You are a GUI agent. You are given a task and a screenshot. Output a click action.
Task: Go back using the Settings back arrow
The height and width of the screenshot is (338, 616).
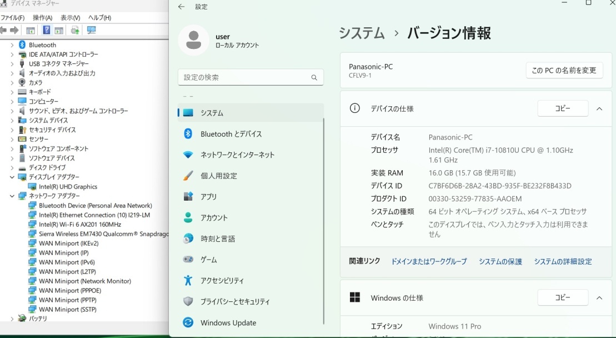pyautogui.click(x=181, y=7)
